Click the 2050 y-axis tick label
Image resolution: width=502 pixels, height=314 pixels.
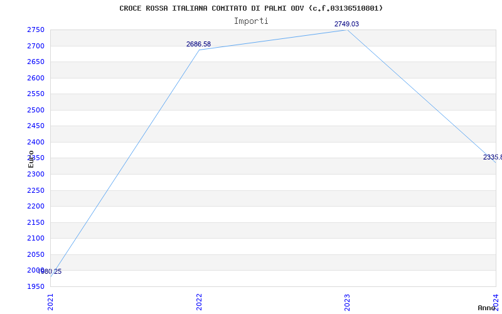click(36, 255)
